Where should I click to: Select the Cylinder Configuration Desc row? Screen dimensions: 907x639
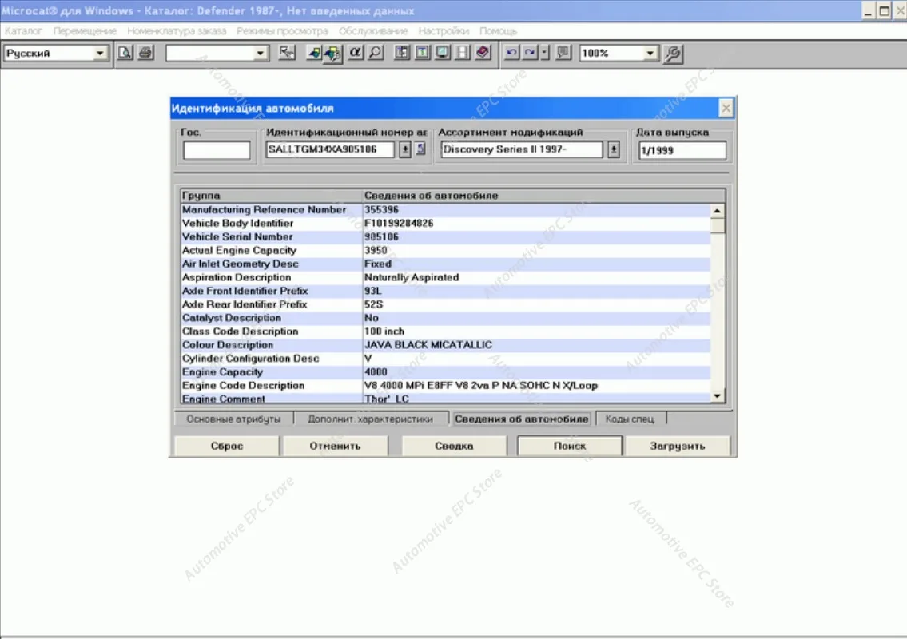click(445, 359)
